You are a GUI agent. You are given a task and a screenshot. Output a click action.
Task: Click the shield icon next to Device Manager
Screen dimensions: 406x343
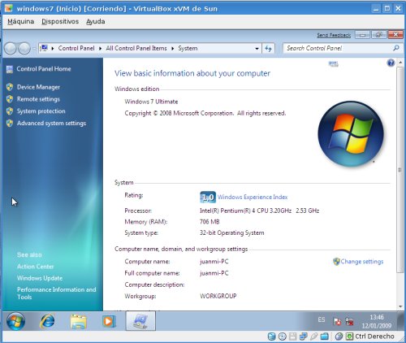[10, 87]
